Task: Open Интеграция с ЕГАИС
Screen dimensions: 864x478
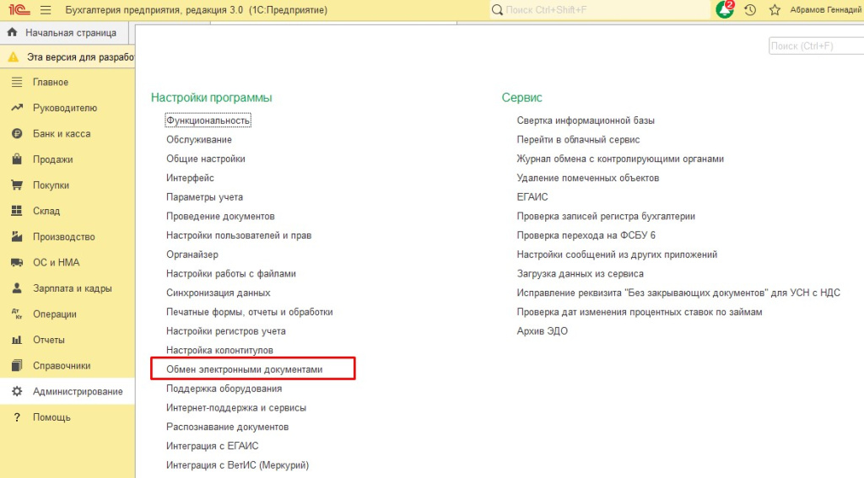Action: coord(212,445)
